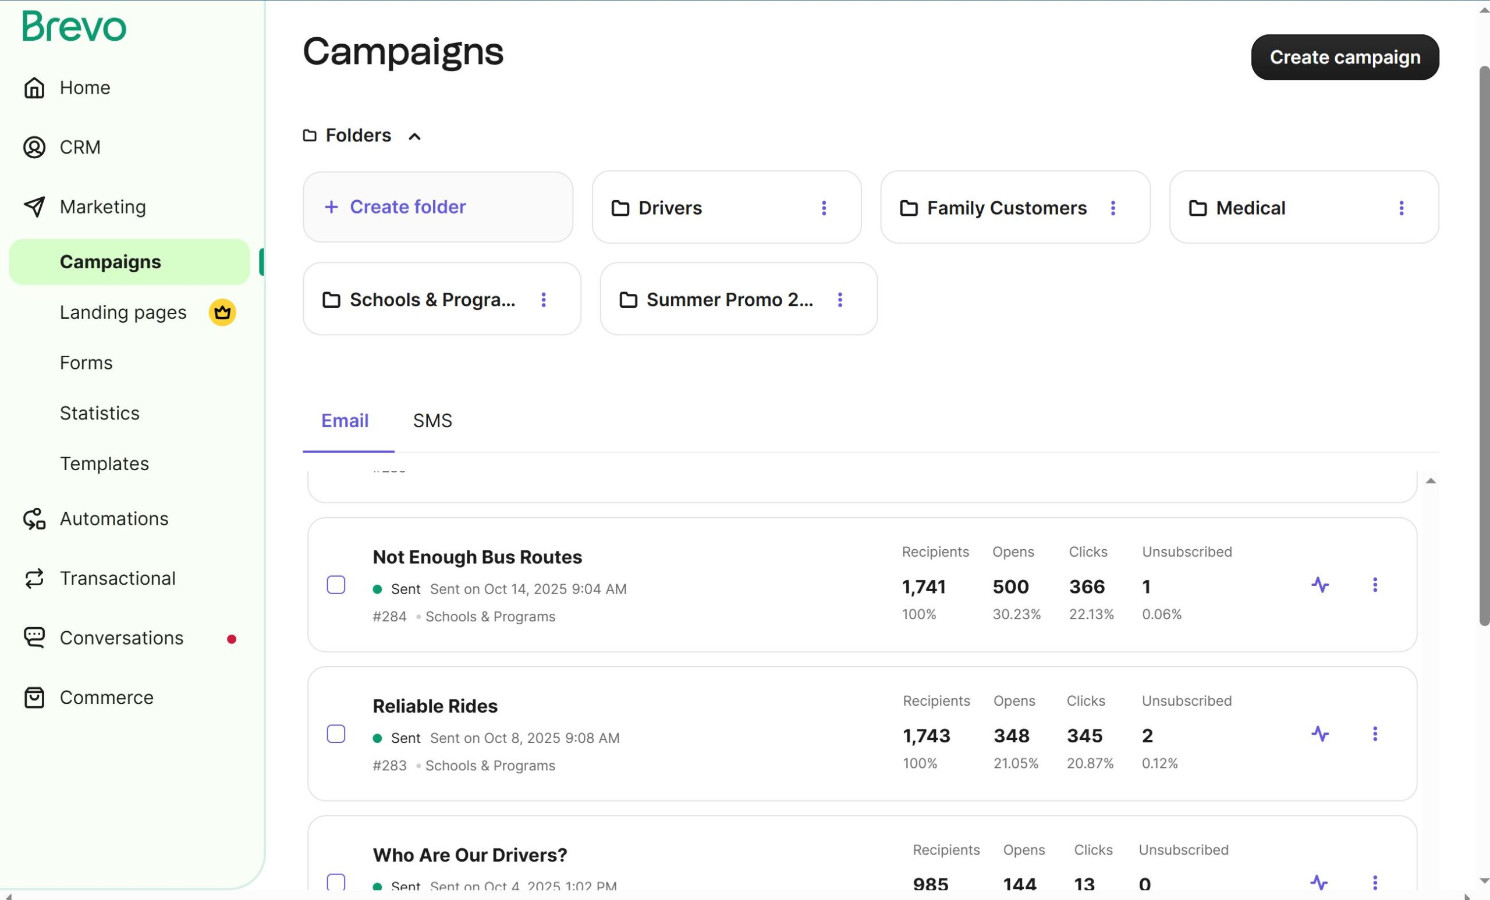
Task: Open Templates in the sidebar
Action: pos(104,464)
